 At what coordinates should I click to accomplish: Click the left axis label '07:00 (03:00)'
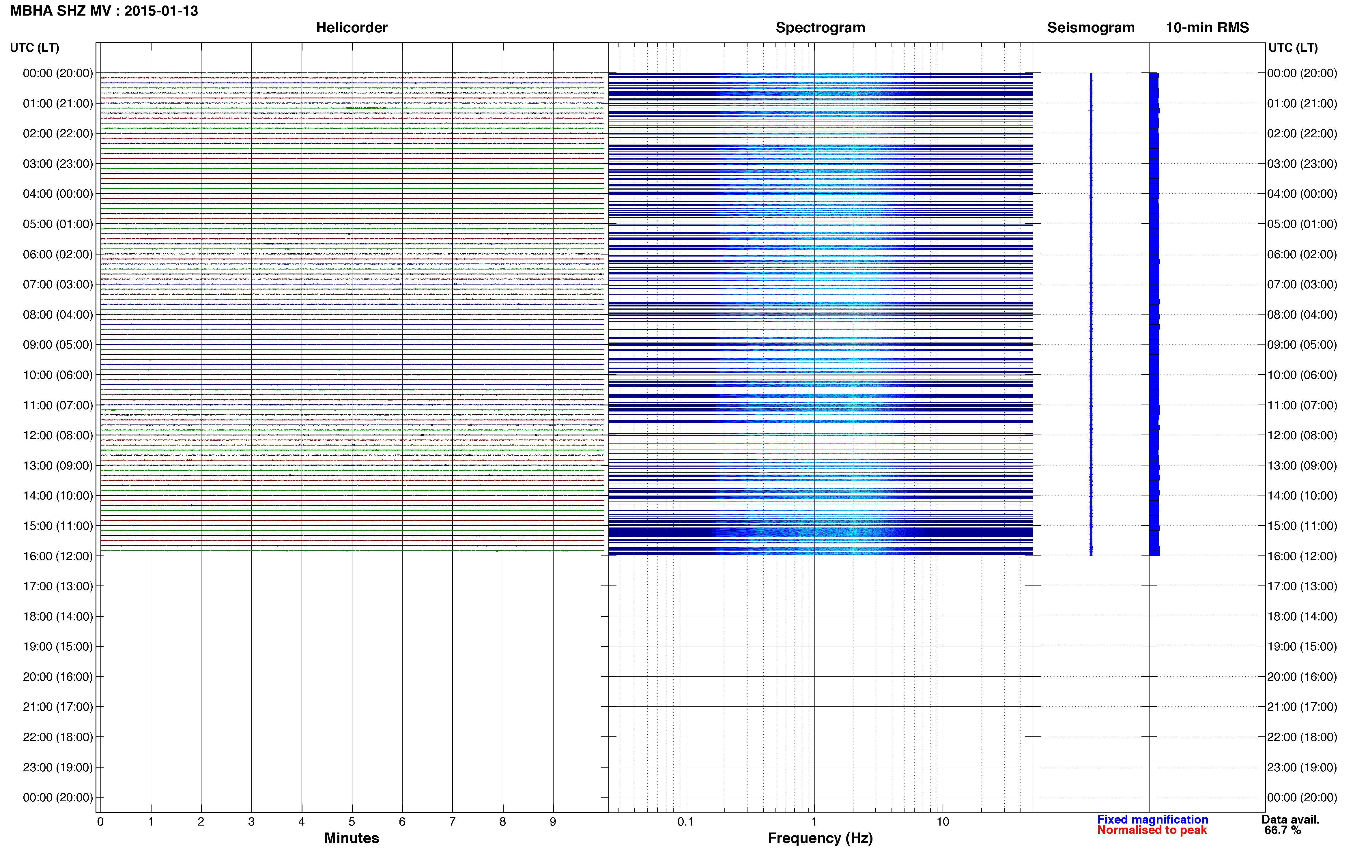click(x=58, y=285)
